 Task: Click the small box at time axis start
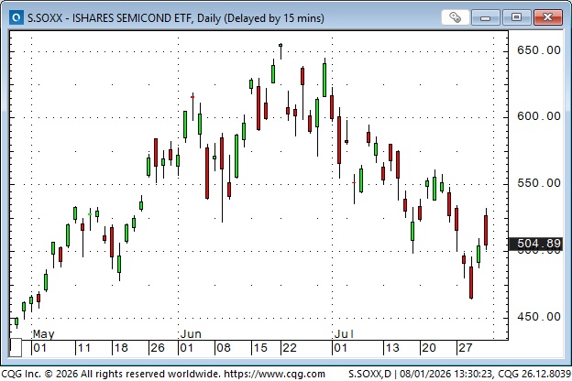tap(16, 348)
